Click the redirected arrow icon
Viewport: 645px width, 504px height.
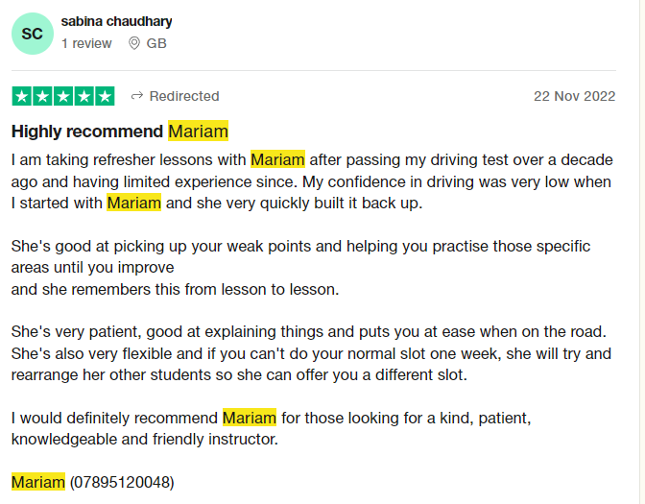[136, 96]
